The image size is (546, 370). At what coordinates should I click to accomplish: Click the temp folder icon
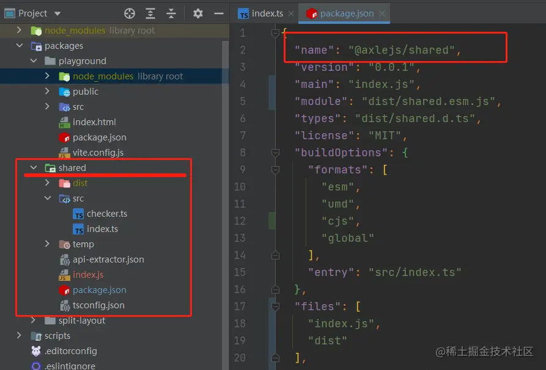[x=64, y=244]
